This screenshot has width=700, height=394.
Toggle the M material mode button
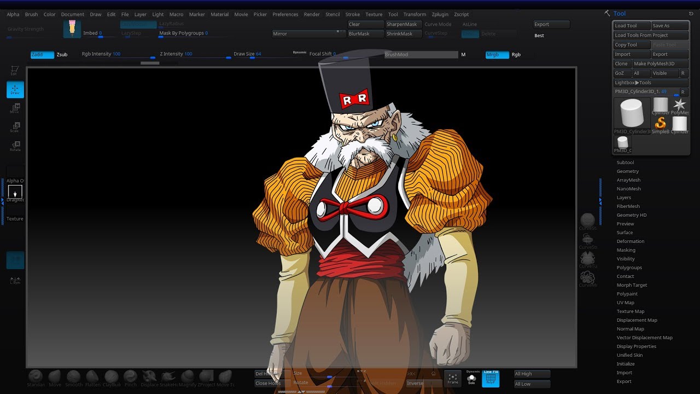coord(463,55)
